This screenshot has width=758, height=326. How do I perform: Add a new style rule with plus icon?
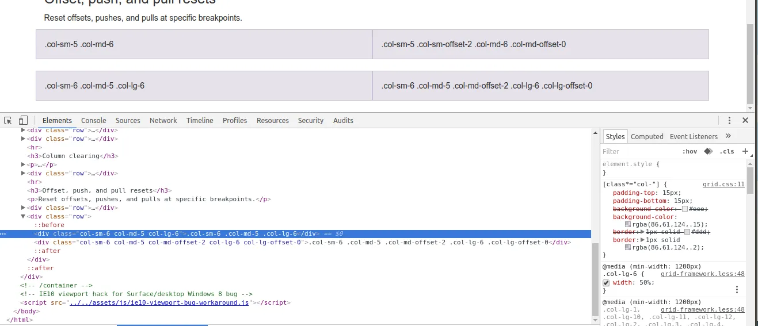[x=745, y=151]
